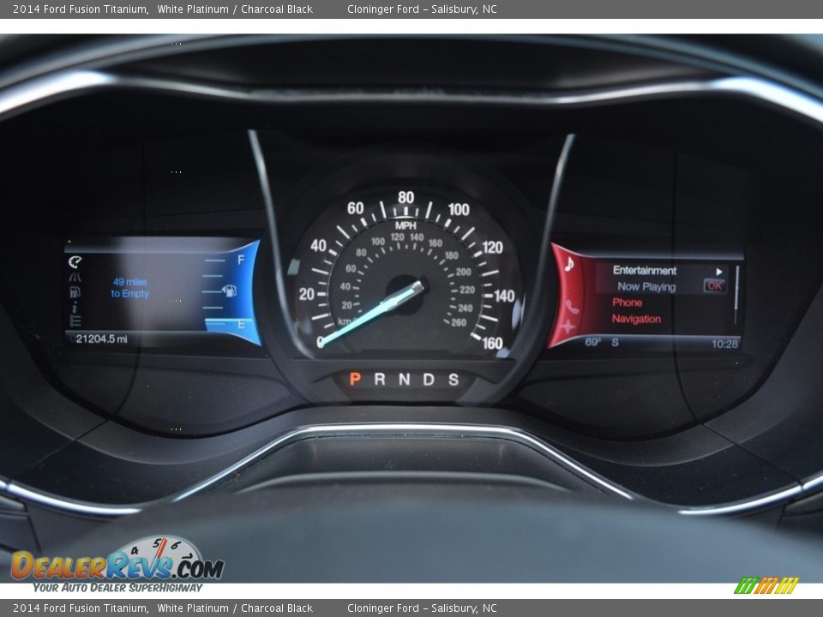The image size is (823, 617).
Task: Open the settings list menu icon
Action: (x=75, y=321)
